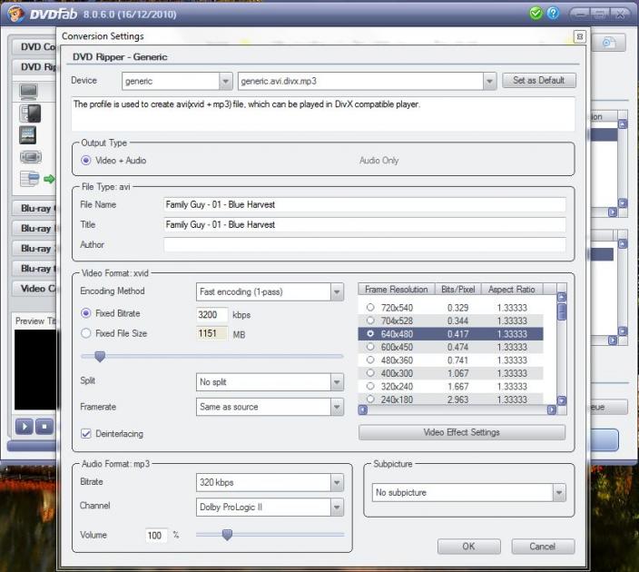
Task: Open the generic.avi.divx.mp3 profile dropdown
Action: [489, 81]
